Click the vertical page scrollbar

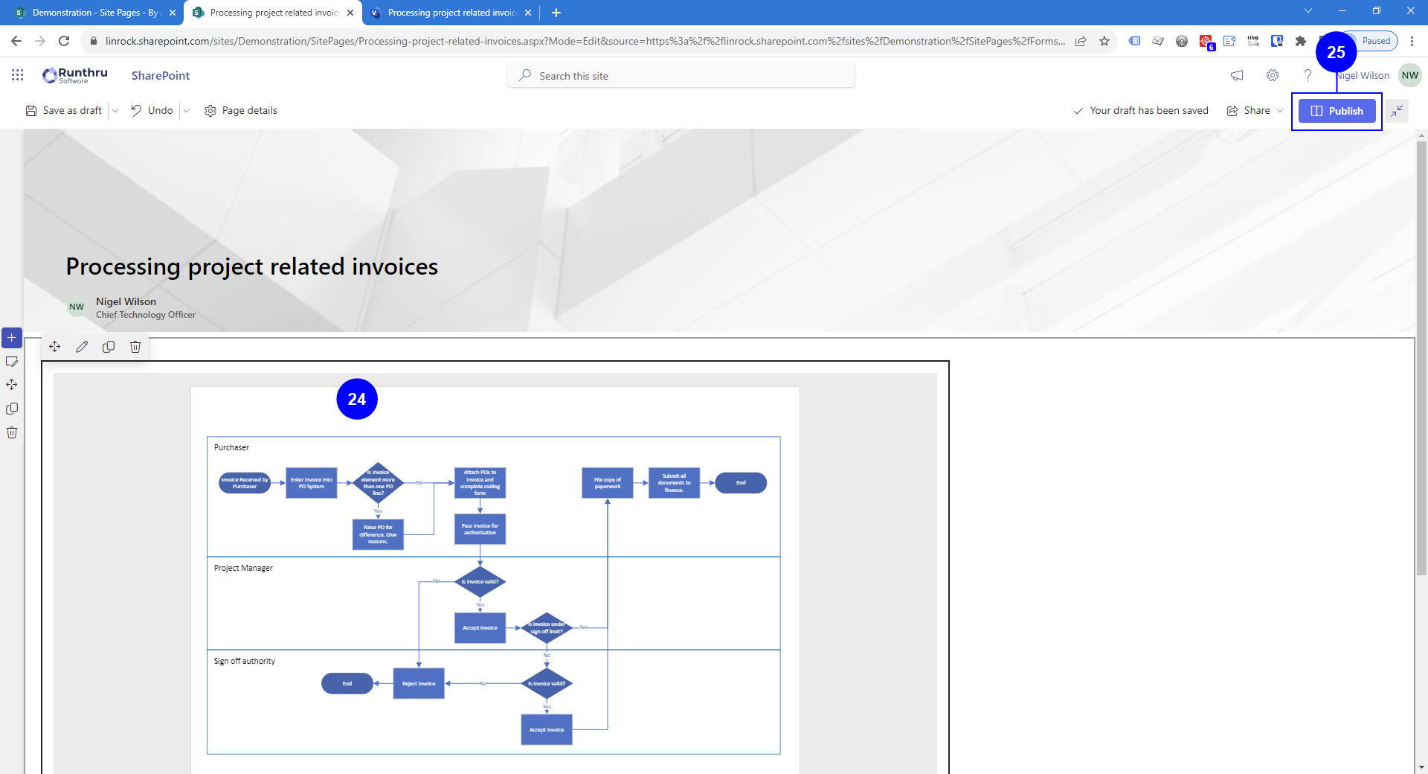point(1421,357)
